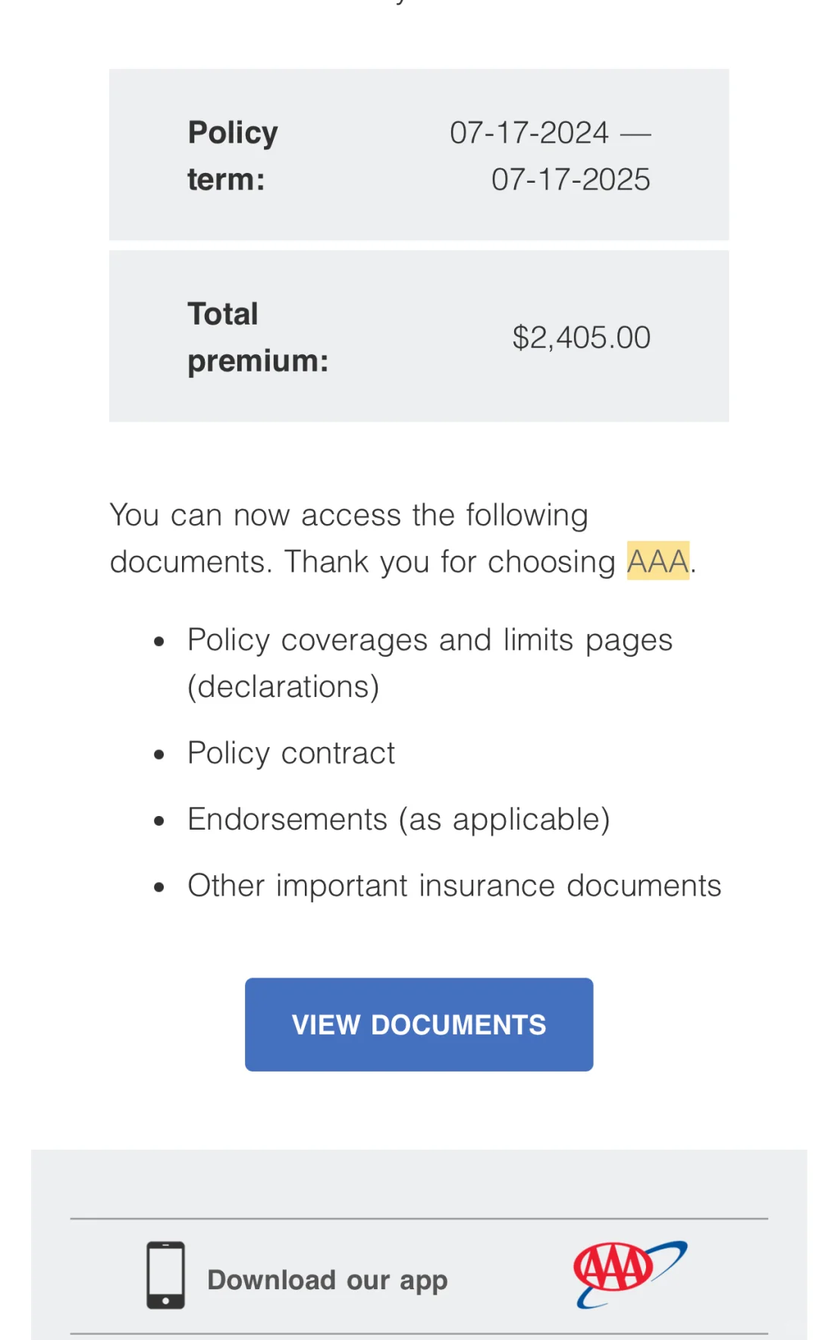The width and height of the screenshot is (819, 1340).
Task: Click the 'Thank you for choosing' text
Action: tap(450, 562)
